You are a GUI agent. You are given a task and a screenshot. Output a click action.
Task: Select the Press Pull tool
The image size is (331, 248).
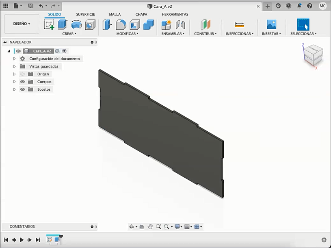pyautogui.click(x=107, y=24)
